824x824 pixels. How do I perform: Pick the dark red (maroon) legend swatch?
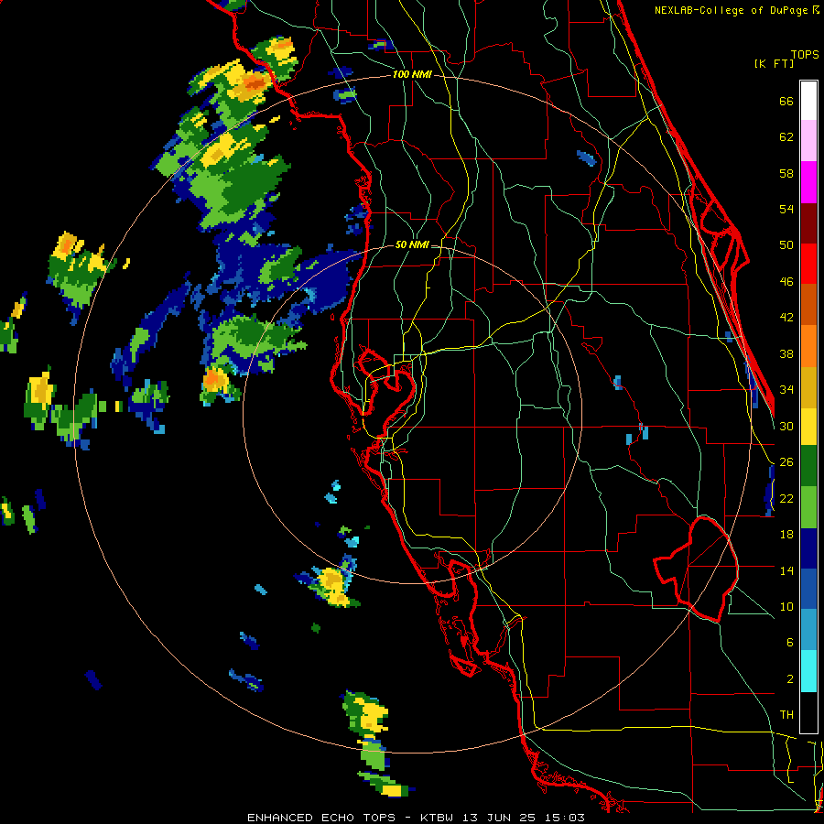coord(808,222)
